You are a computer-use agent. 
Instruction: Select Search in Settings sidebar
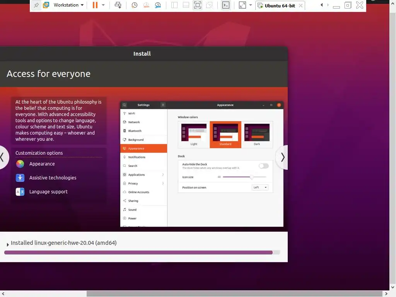tap(144, 166)
